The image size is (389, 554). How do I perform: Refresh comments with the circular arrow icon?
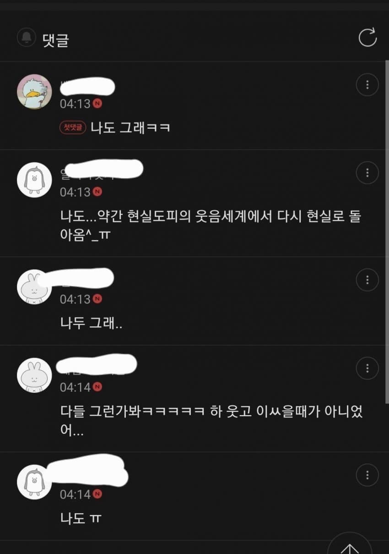(x=367, y=38)
